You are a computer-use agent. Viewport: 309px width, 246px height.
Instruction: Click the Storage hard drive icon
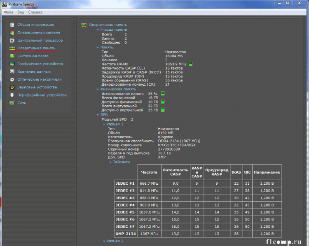12,72
